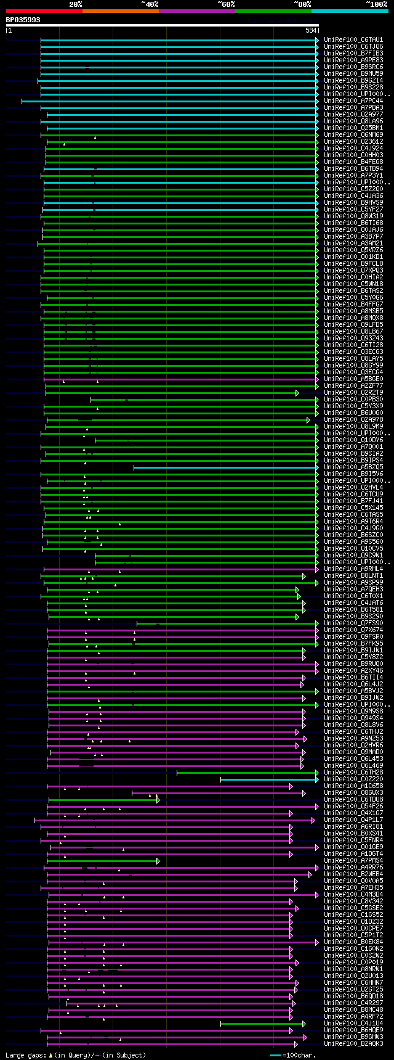Select hit label UniRef100_Q6NM69

point(353,135)
